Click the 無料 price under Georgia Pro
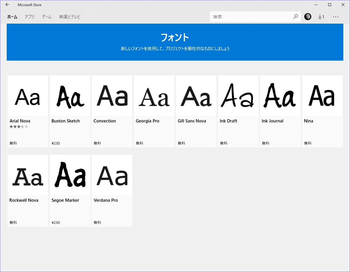The height and width of the screenshot is (272, 350). [139, 143]
